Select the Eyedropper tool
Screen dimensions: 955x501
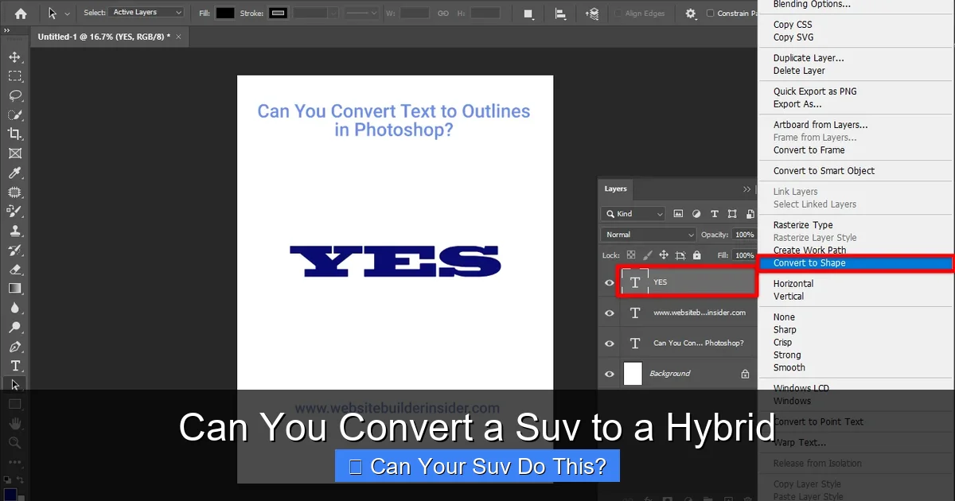14,173
